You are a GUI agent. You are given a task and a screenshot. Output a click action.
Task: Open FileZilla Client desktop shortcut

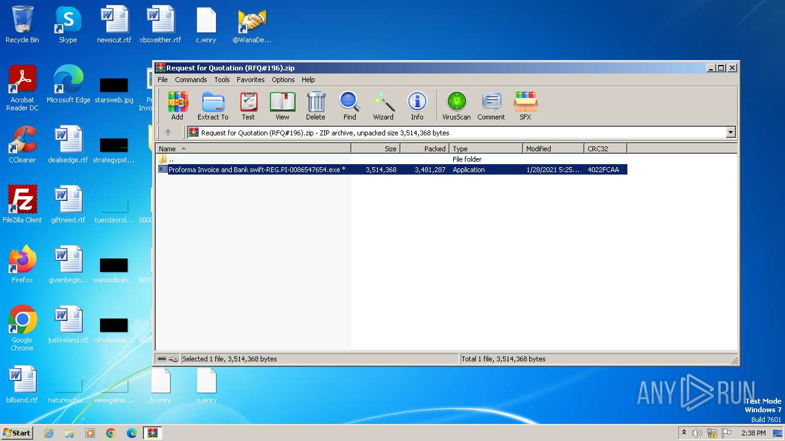[22, 205]
